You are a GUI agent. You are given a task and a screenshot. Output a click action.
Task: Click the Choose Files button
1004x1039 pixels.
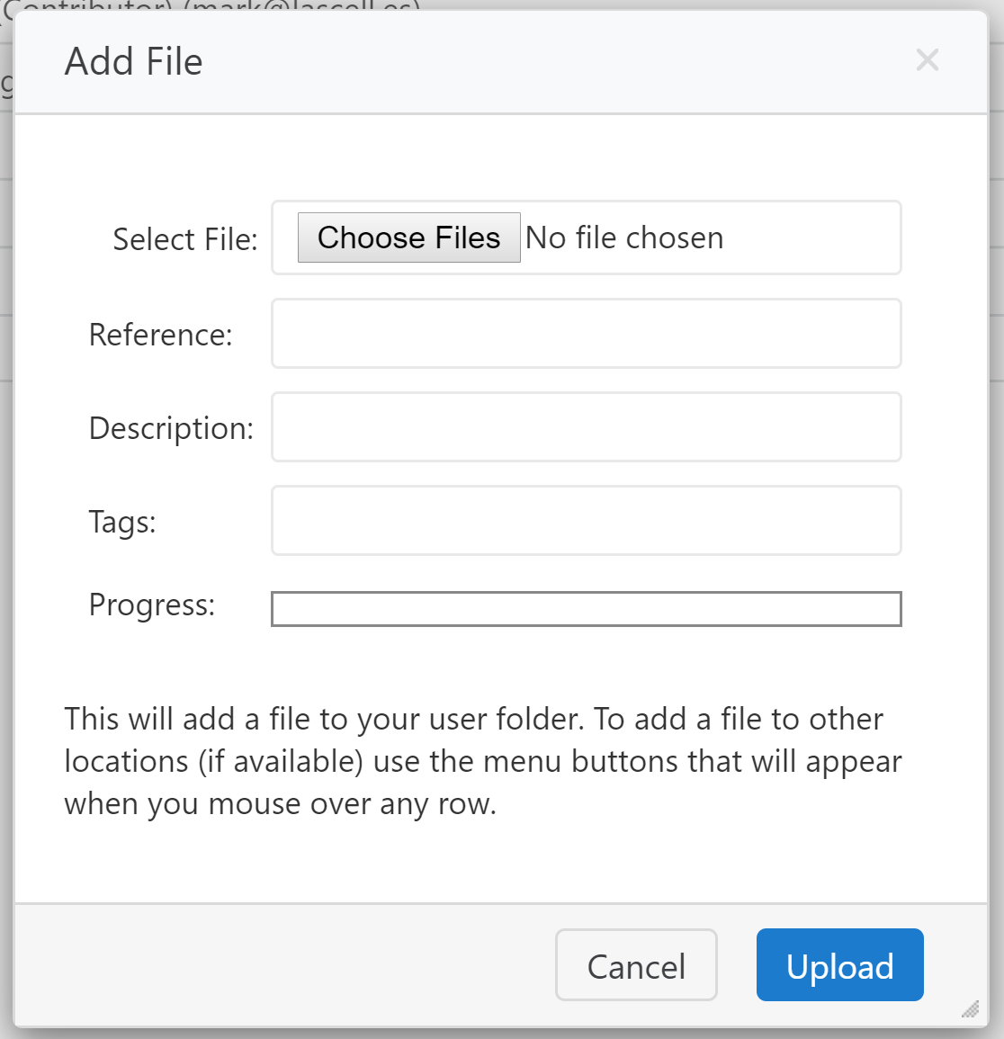pos(409,237)
